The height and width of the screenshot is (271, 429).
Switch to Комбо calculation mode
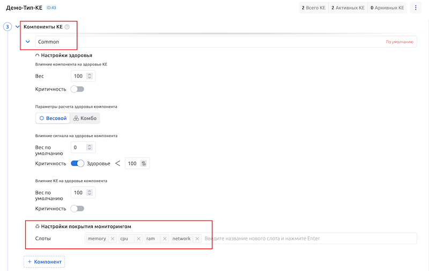pos(85,118)
